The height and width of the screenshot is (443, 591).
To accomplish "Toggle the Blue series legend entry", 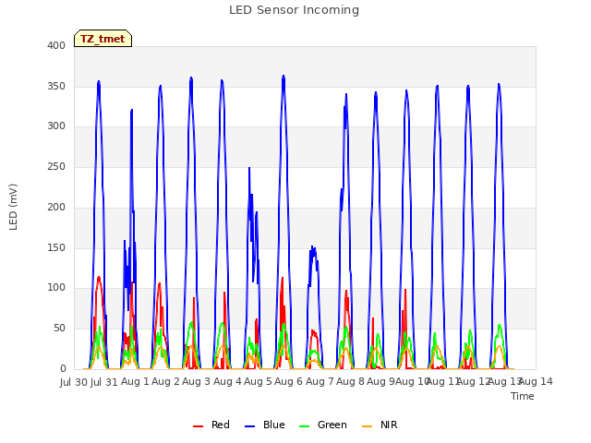I will coord(265,425).
